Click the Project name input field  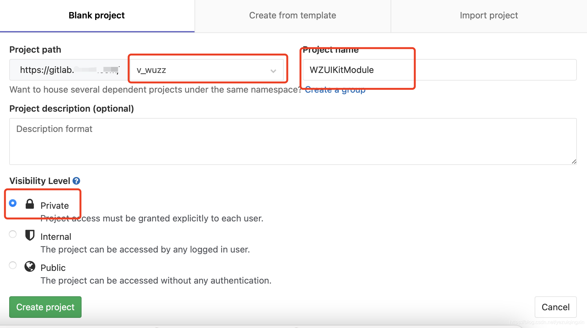click(439, 70)
